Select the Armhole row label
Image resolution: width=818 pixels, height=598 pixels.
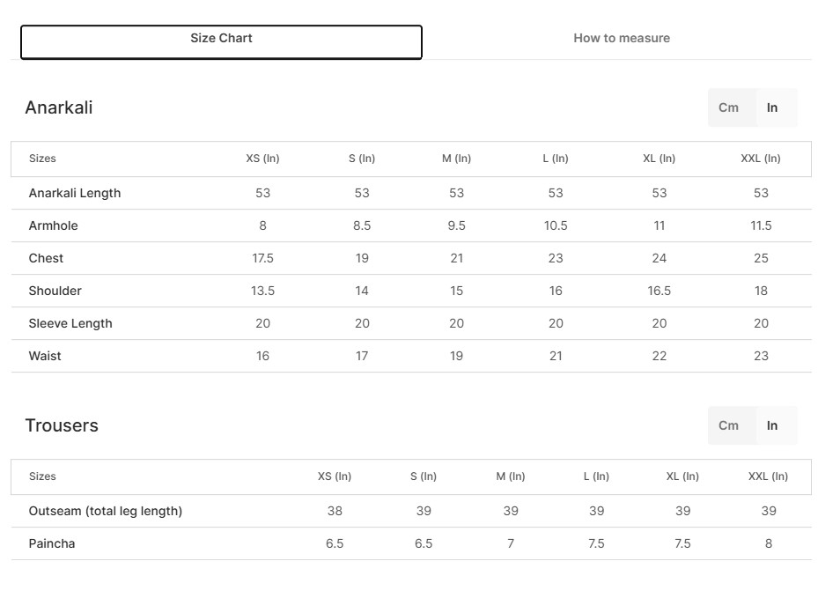coord(54,225)
